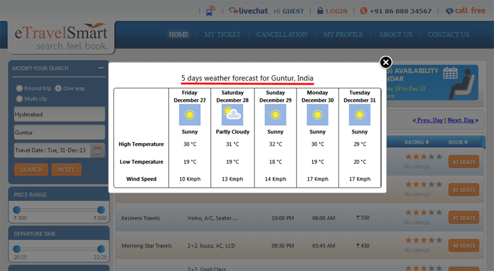
Task: Click the lock icon beside LOGIN
Action: click(320, 11)
